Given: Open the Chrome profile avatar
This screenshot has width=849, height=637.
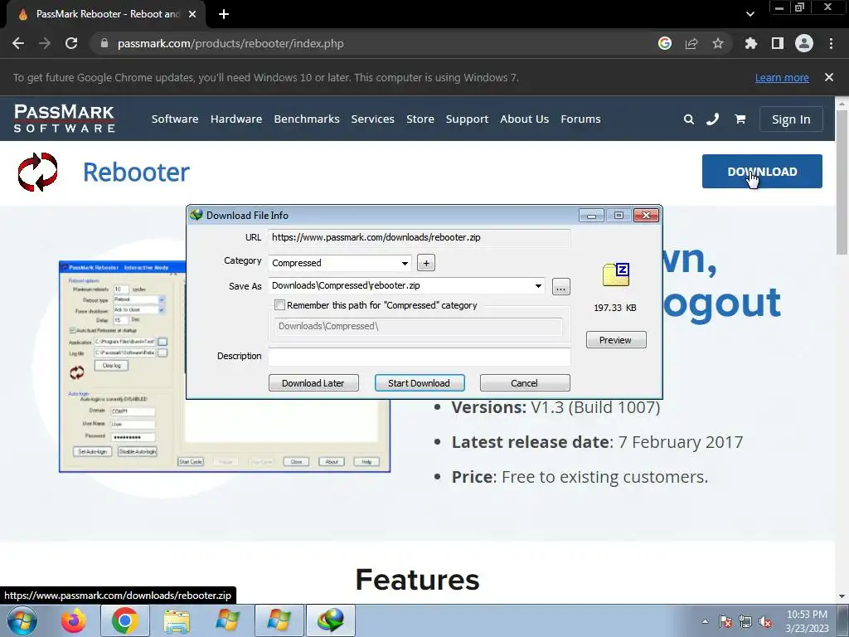Looking at the screenshot, I should point(804,43).
